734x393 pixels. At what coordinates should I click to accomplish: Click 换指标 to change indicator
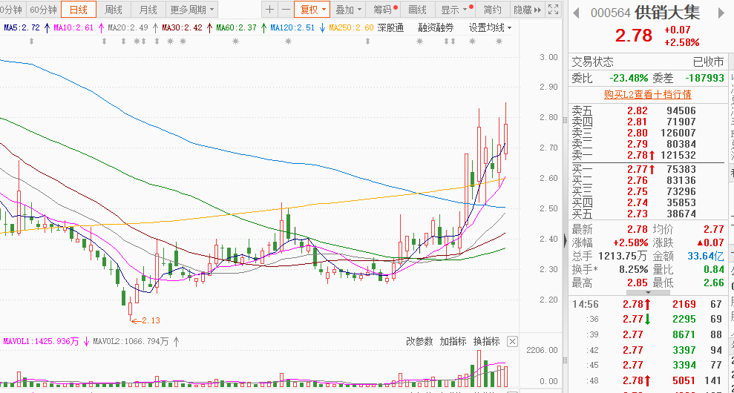486,342
